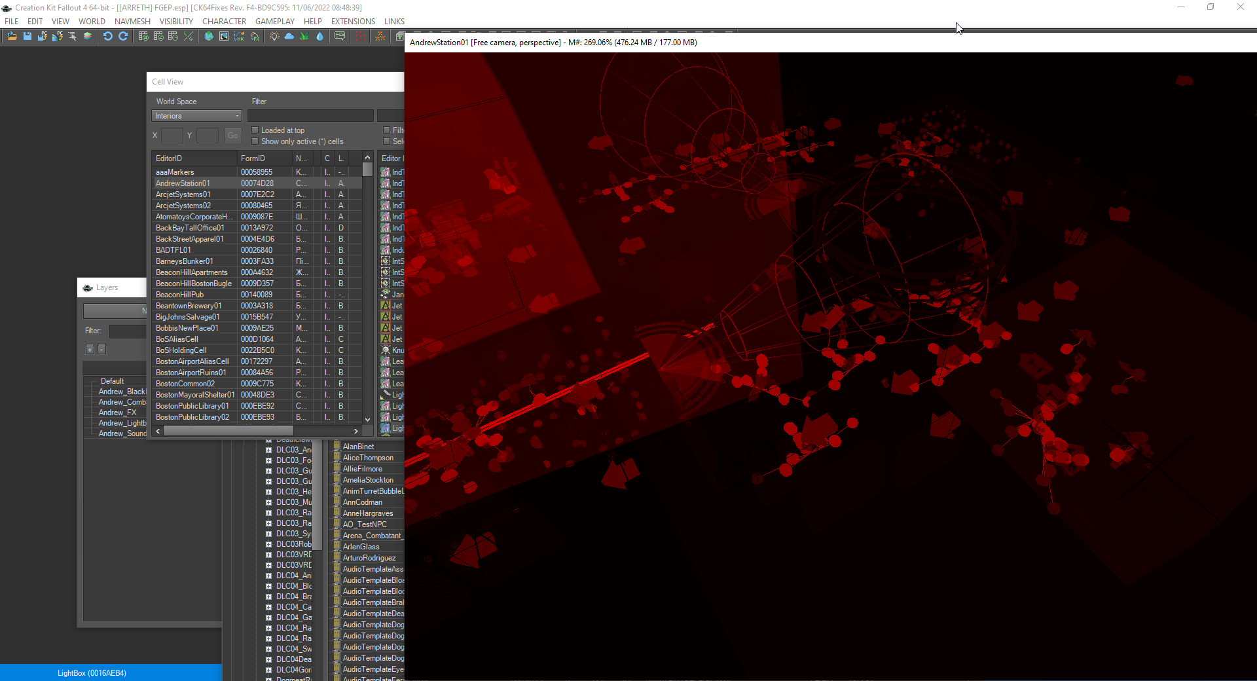Click the FX toolbar icon
The width and height of the screenshot is (1257, 681).
coord(255,37)
